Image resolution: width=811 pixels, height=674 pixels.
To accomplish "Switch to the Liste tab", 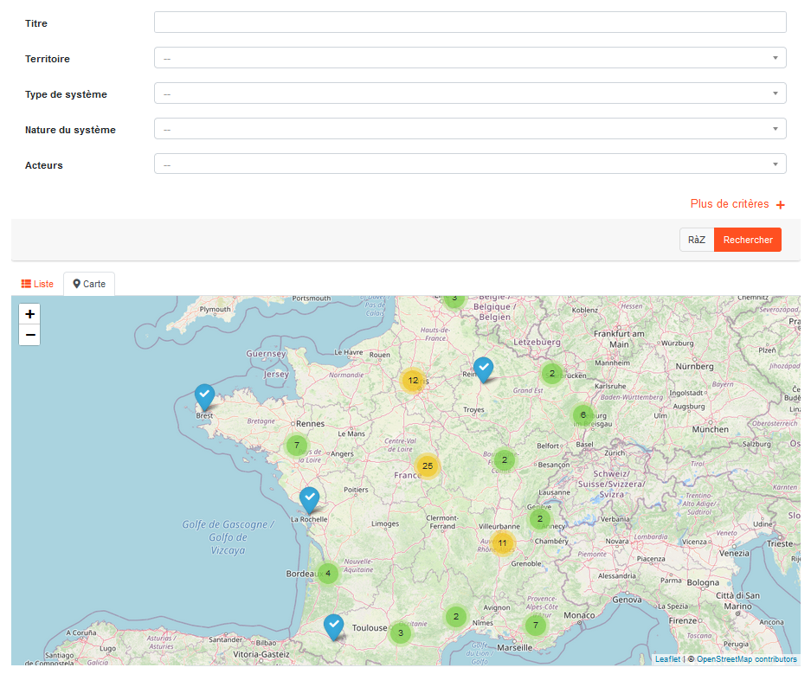I will tap(37, 284).
